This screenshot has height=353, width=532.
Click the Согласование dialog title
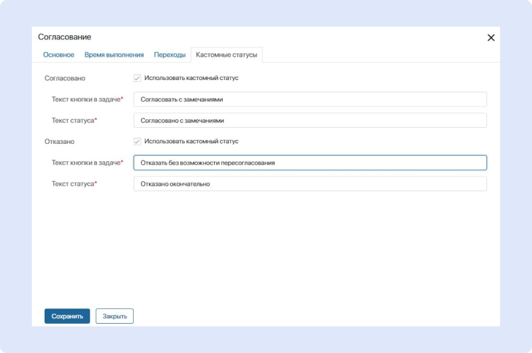(65, 37)
